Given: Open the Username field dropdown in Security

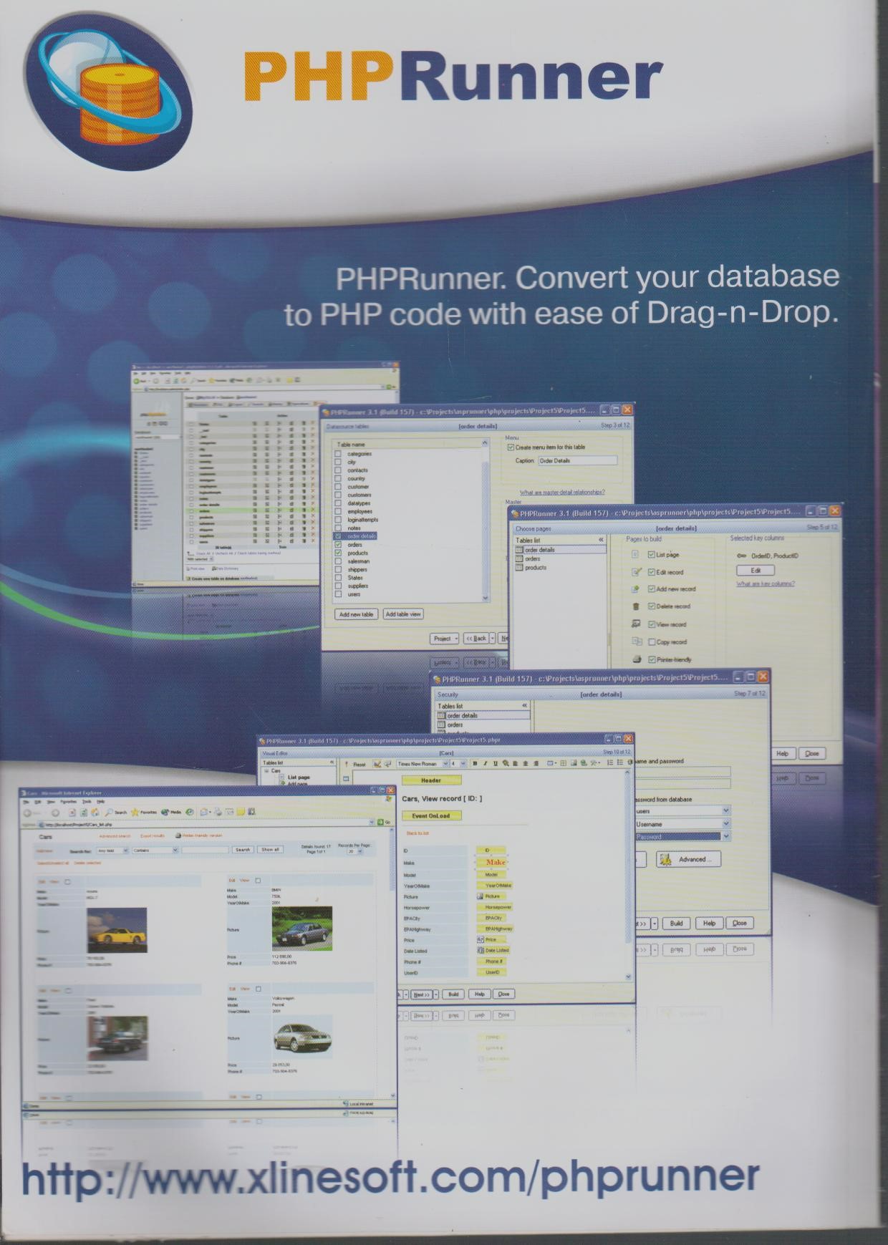Looking at the screenshot, I should coord(726,824).
